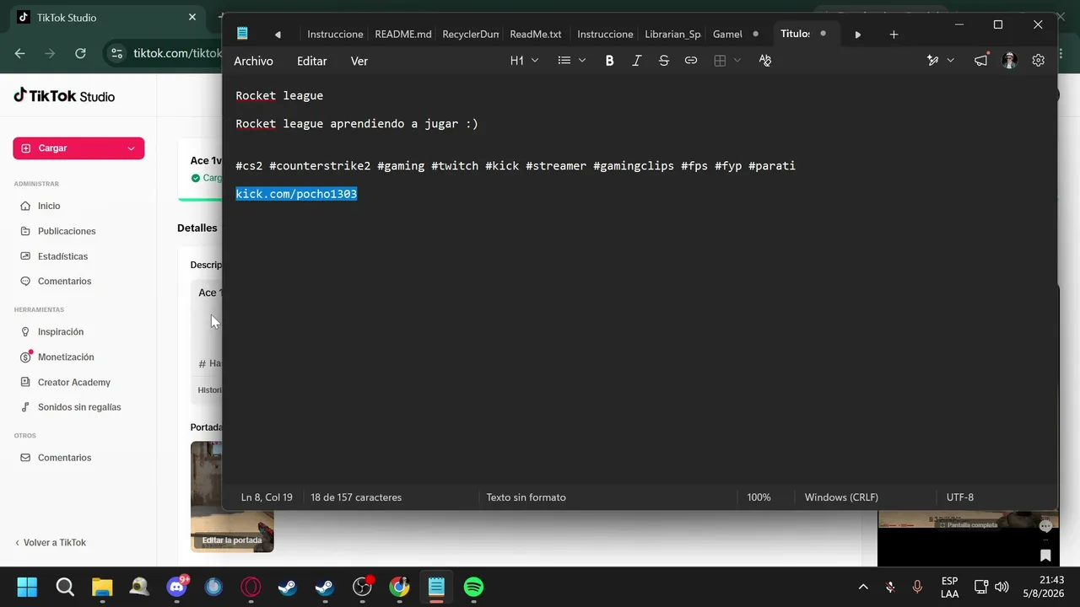This screenshot has height=607, width=1080.
Task: Click Ln 8, Col 19 in the status bar
Action: pos(267,497)
